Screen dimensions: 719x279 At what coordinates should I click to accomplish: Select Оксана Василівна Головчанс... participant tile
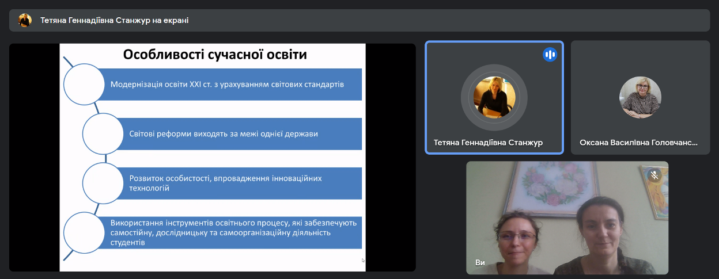[640, 97]
